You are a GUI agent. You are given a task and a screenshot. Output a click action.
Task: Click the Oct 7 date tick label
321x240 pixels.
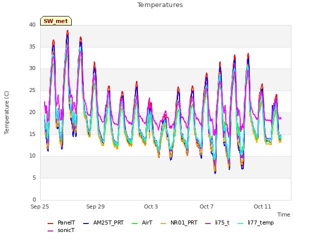point(207,206)
